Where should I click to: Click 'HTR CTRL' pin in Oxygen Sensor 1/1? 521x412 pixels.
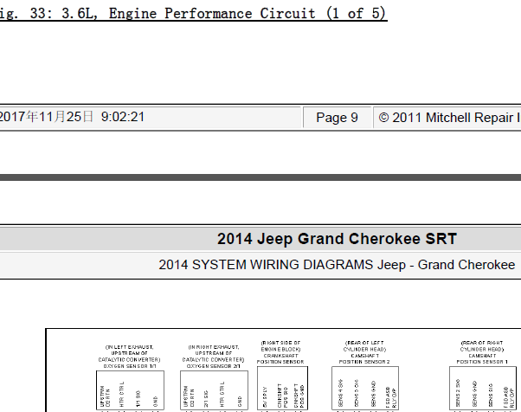tap(122, 395)
